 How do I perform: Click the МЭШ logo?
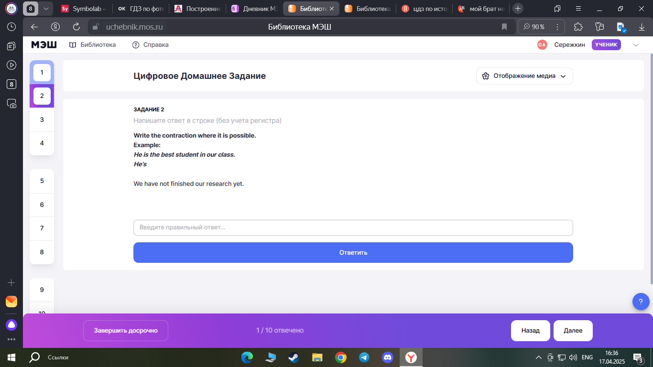(x=44, y=45)
